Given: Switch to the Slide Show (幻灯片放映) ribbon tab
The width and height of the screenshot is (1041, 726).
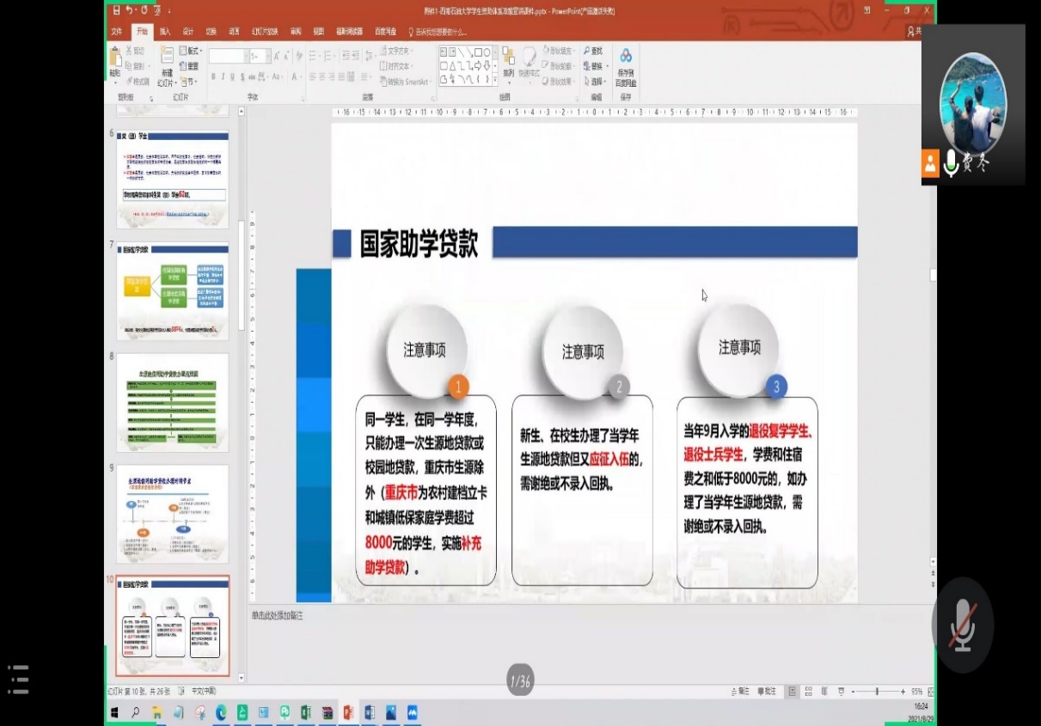Looking at the screenshot, I should point(264,32).
